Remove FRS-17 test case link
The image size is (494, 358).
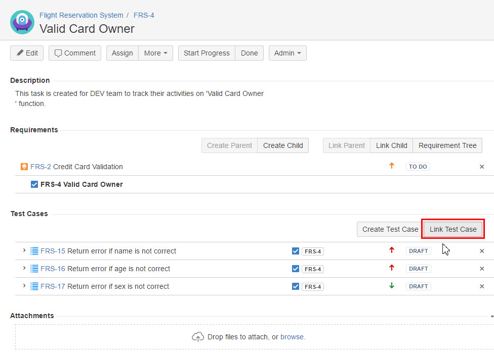(x=482, y=286)
